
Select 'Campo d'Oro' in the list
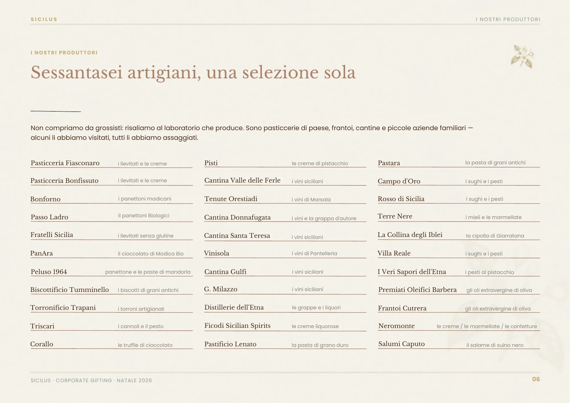pyautogui.click(x=399, y=181)
